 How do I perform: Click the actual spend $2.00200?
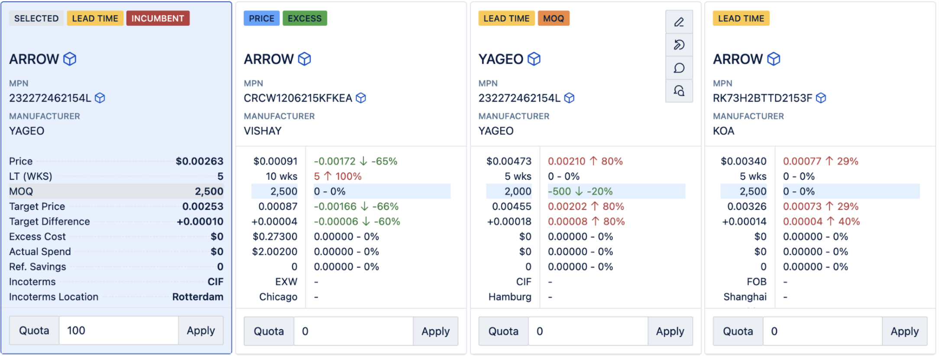[275, 251]
